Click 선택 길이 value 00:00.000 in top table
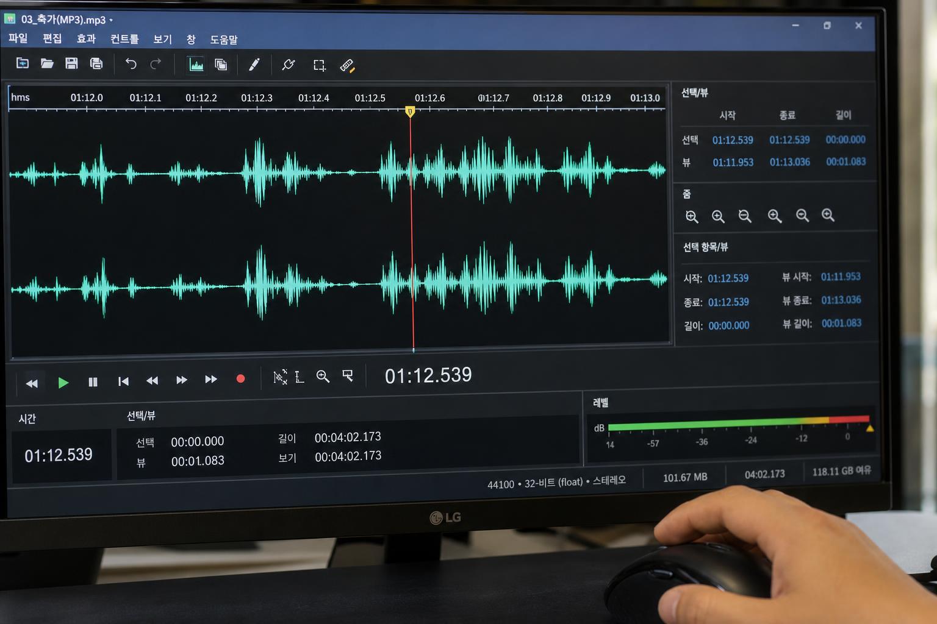 pyautogui.click(x=845, y=140)
